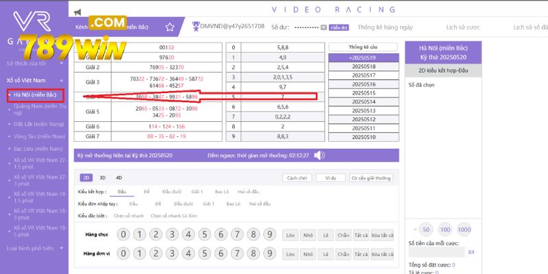The width and height of the screenshot is (548, 274).
Task: Select the 50 betting chip
Action: (426, 229)
